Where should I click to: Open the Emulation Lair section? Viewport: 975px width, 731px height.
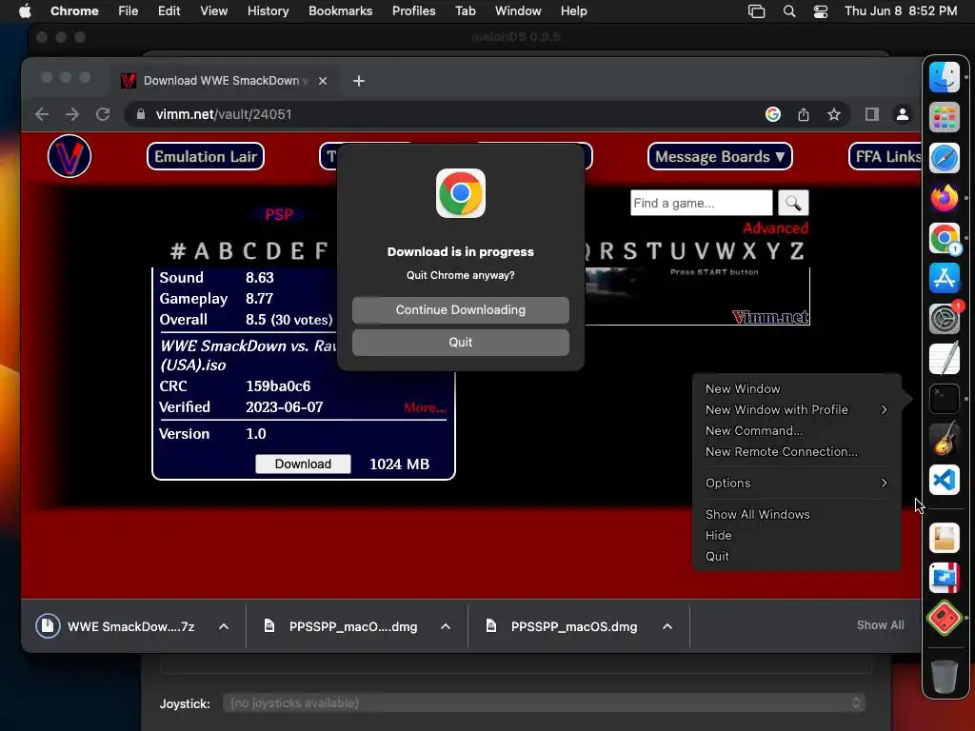[x=206, y=157]
